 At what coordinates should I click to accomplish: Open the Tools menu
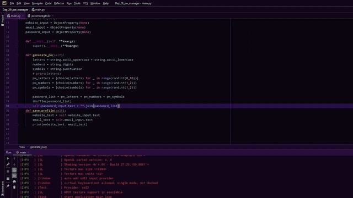coord(77,3)
